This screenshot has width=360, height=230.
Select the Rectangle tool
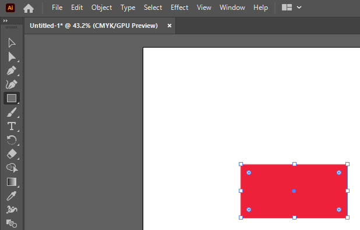12,98
